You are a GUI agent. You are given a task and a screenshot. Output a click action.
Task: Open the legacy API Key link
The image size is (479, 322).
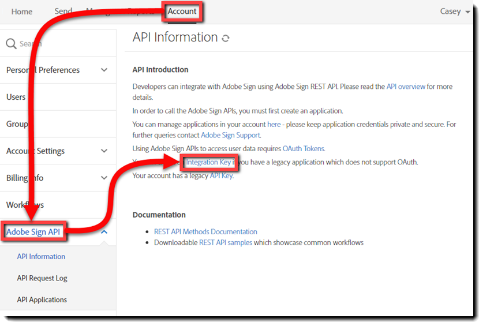221,175
